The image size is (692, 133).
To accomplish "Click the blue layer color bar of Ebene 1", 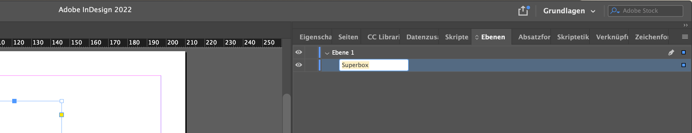I will pyautogui.click(x=320, y=52).
